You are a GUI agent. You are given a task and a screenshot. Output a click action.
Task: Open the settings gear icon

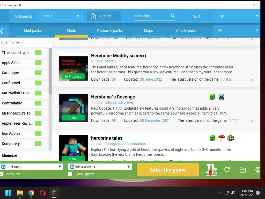point(258,169)
